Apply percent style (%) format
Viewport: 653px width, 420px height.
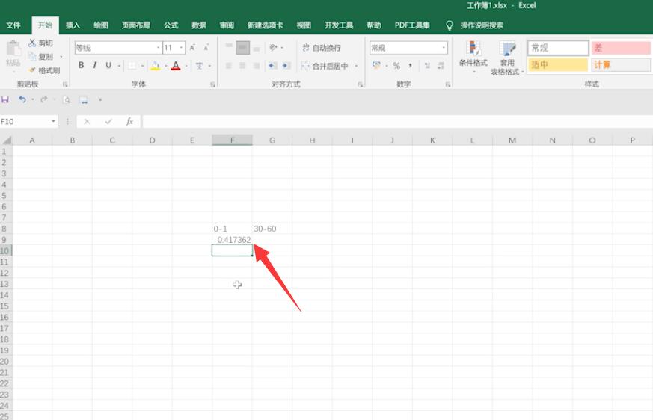click(396, 65)
